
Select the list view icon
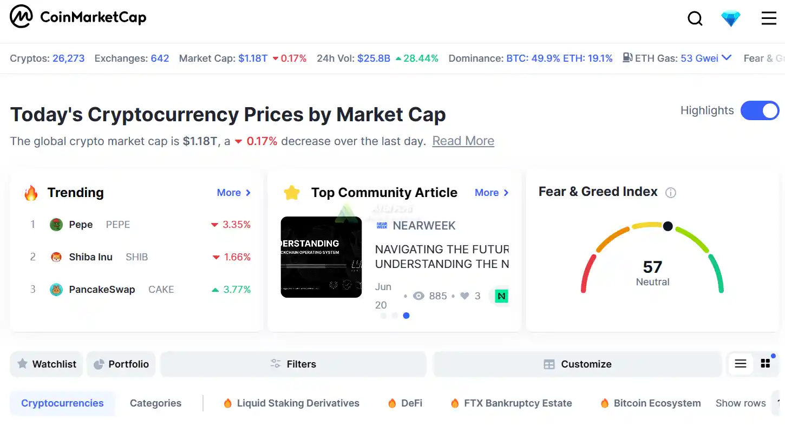[x=740, y=364]
